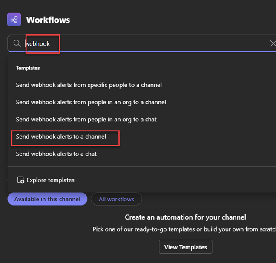The height and width of the screenshot is (263, 276).
Task: Pick "Send webhook alerts from people in an org to a chat"
Action: pos(86,119)
